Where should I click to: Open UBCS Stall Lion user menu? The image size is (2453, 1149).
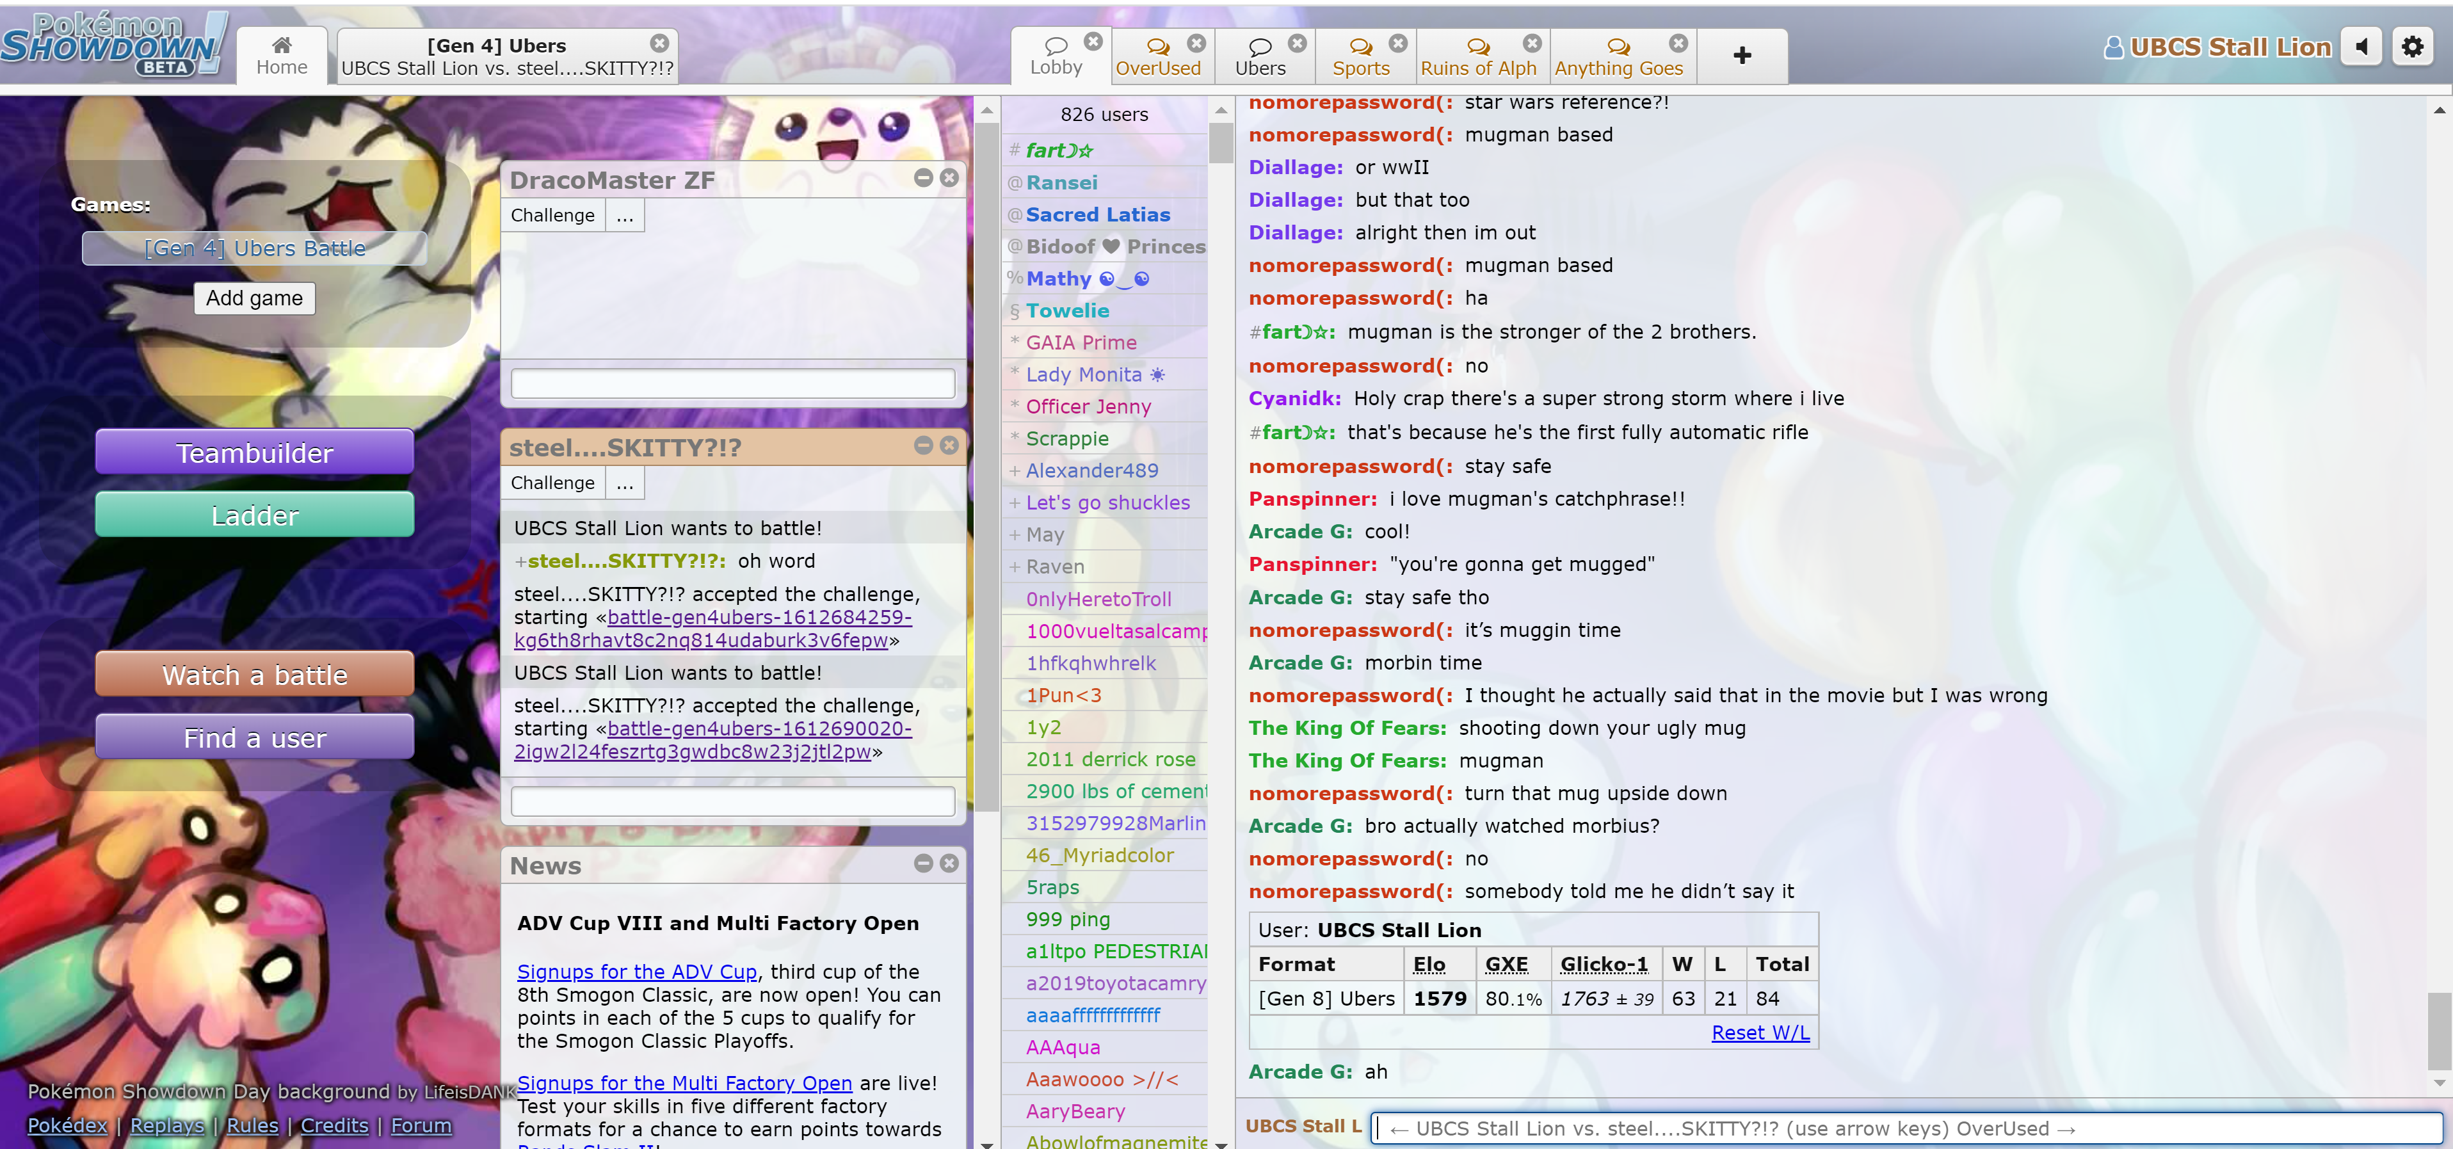(2218, 47)
